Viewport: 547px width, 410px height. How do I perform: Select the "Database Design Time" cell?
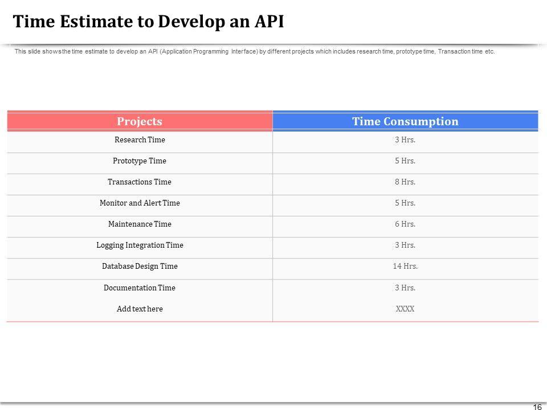tap(140, 266)
